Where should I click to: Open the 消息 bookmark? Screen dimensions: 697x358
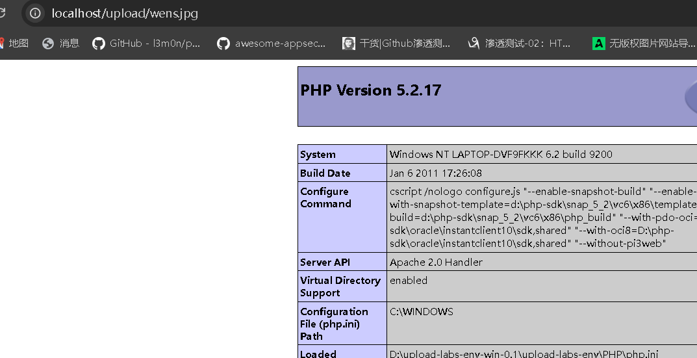click(61, 43)
